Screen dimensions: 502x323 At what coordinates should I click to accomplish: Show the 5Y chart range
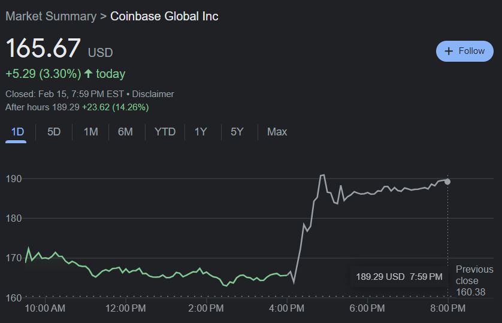pyautogui.click(x=237, y=132)
